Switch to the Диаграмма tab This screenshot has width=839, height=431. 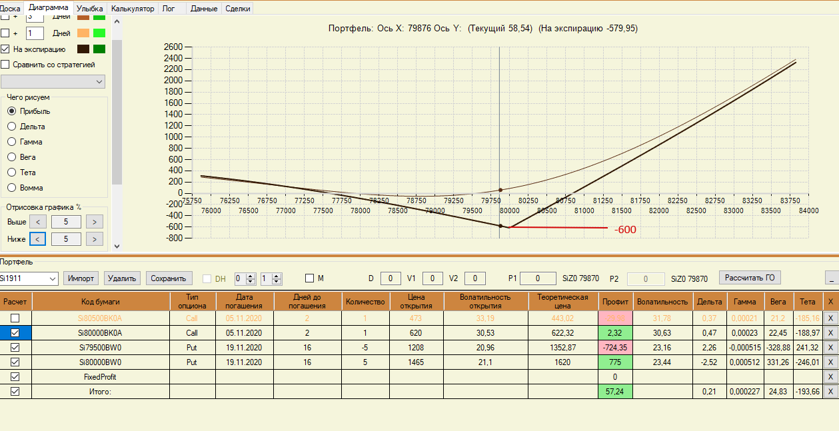pyautogui.click(x=49, y=8)
